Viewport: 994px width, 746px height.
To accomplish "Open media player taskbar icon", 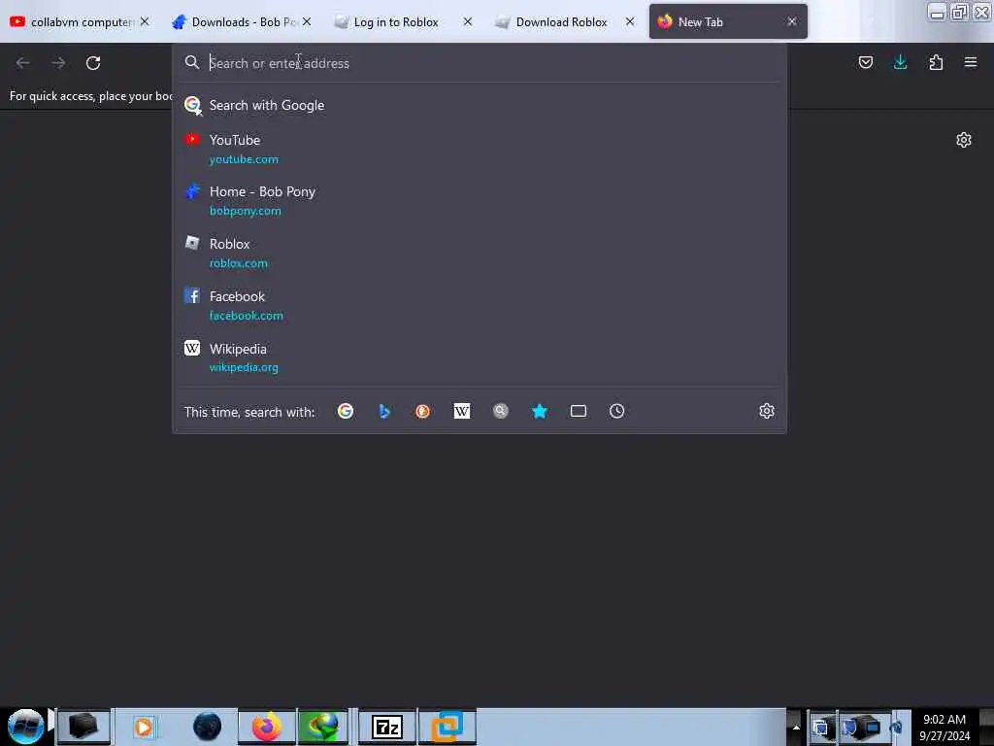I will [x=144, y=727].
